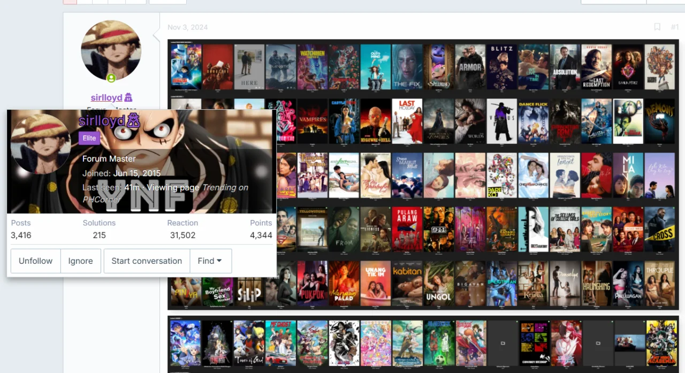Image resolution: width=685 pixels, height=373 pixels.
Task: Open the Cowboy Bebop anime poster
Action: point(534,343)
